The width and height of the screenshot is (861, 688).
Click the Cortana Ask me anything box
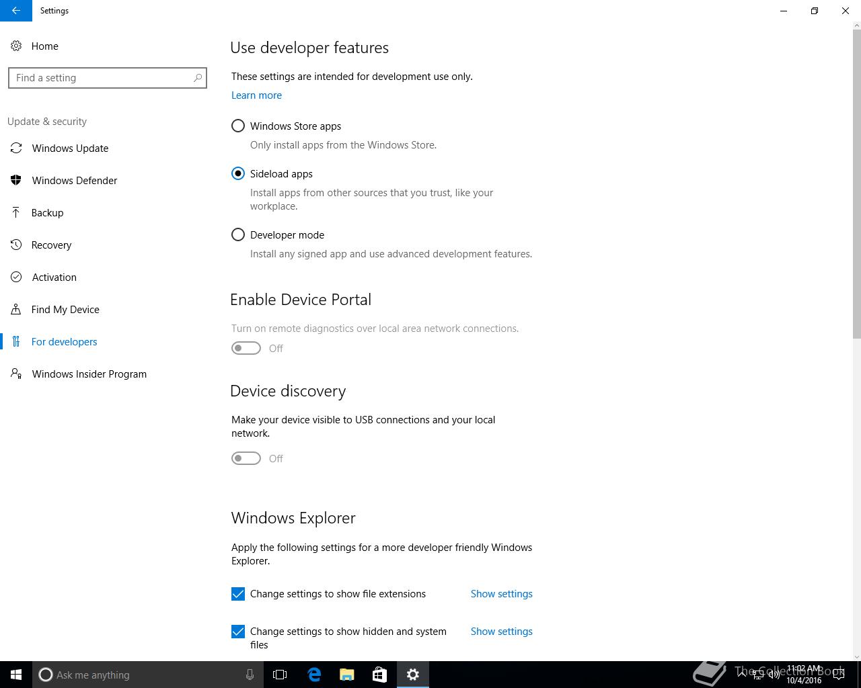(147, 675)
